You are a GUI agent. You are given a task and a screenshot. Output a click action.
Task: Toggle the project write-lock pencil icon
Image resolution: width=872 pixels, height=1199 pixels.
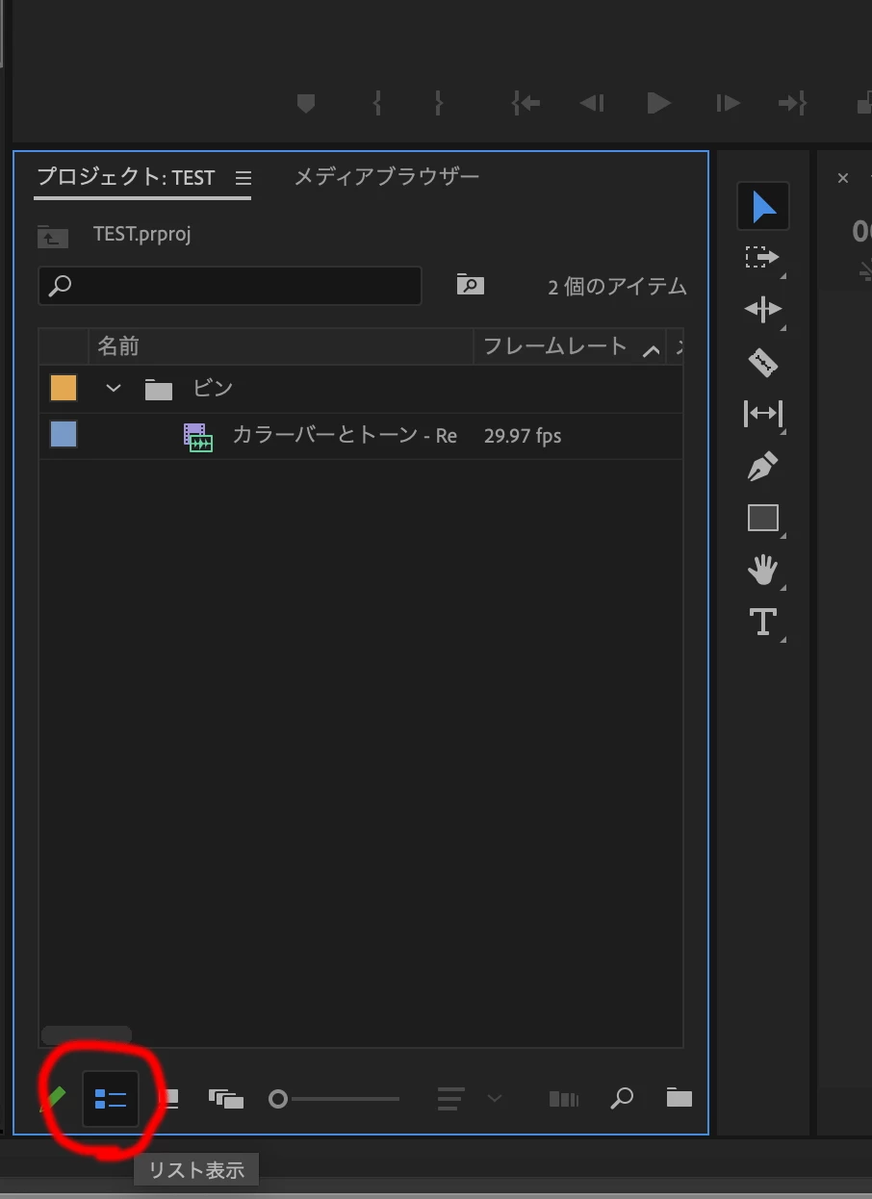pos(53,1098)
